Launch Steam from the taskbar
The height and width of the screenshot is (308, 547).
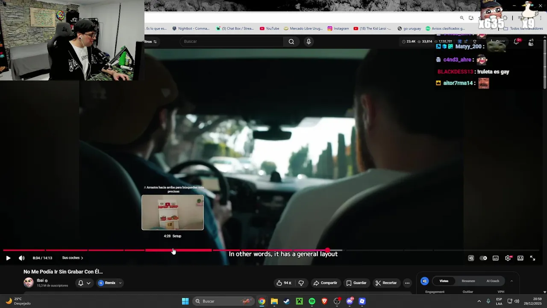pos(286,301)
